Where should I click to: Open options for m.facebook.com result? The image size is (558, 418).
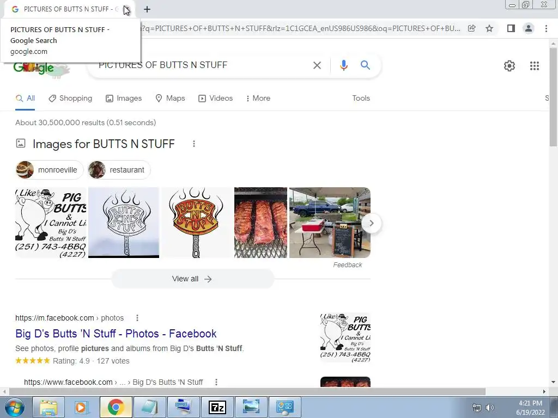click(x=137, y=318)
